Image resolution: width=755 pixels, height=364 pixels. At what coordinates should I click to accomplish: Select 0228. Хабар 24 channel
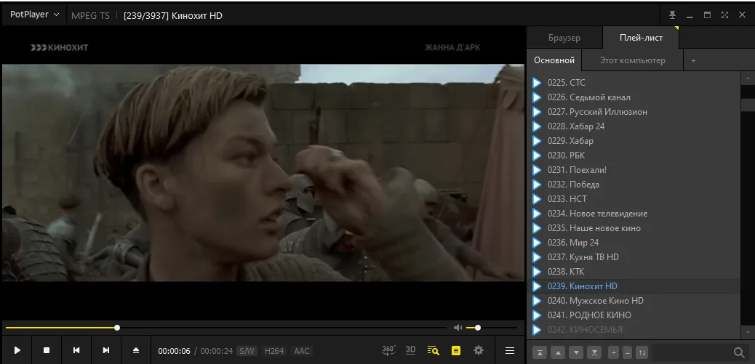[x=634, y=126]
